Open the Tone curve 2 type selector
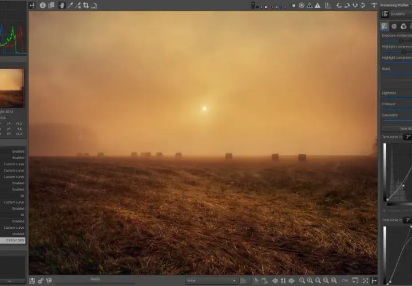Image resolution: width=412 pixels, height=286 pixels. click(x=408, y=220)
